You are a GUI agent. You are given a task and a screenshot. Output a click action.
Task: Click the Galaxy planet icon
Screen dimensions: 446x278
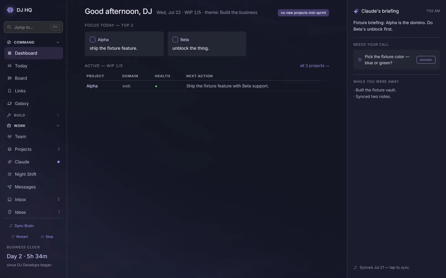[10, 103]
